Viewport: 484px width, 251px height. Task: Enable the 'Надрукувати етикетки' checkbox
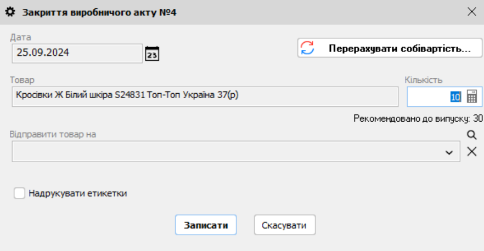tap(20, 193)
